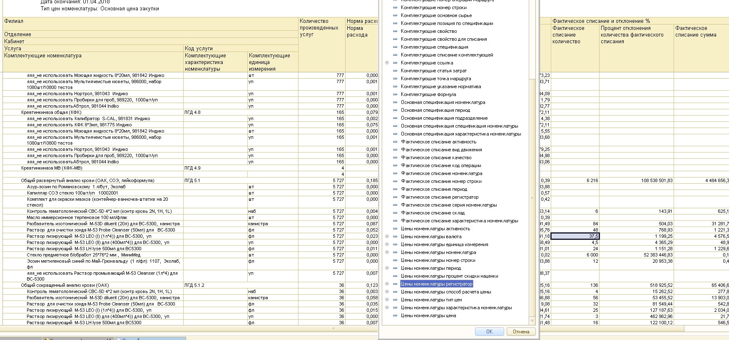Click field icon beside Фактическое списание качество

click(x=395, y=158)
